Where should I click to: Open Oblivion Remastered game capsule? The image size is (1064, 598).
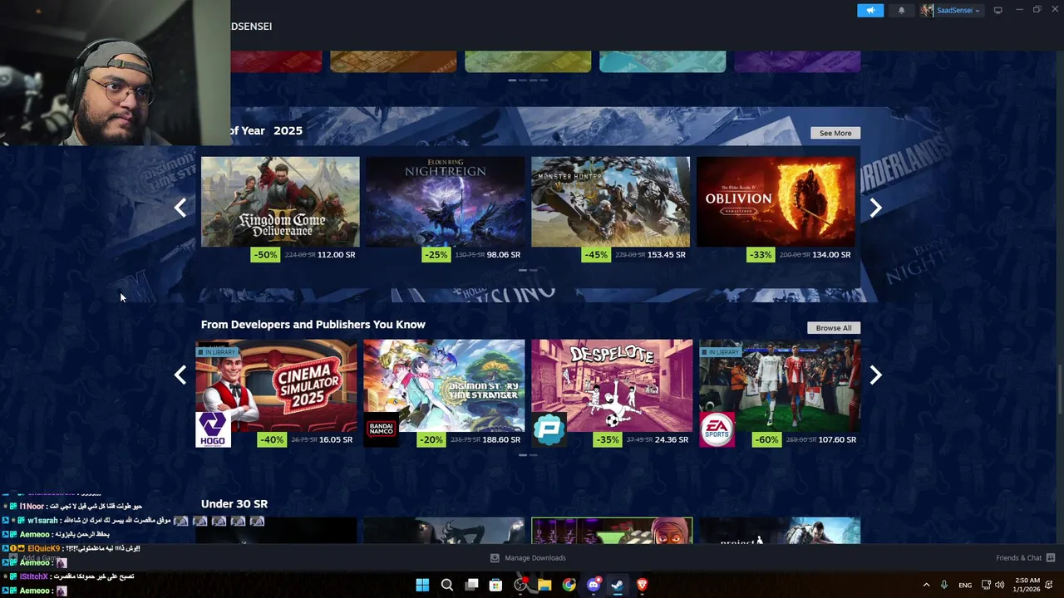776,202
